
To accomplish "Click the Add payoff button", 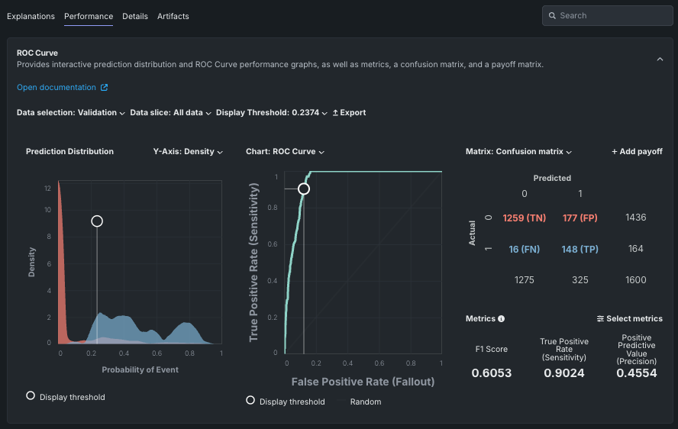I will [x=637, y=152].
